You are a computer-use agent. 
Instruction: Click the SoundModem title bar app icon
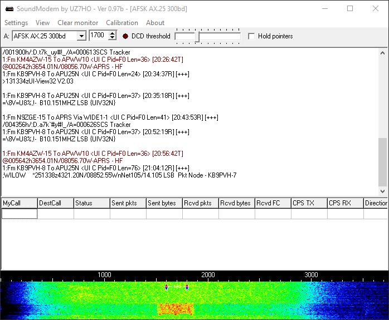(9, 9)
